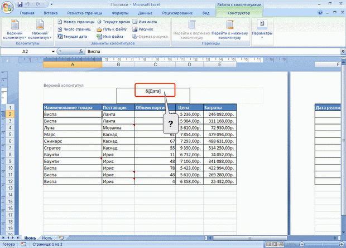The image size is (346, 248).
Task: Open the Данные ribbon tab
Action: pos(145,13)
